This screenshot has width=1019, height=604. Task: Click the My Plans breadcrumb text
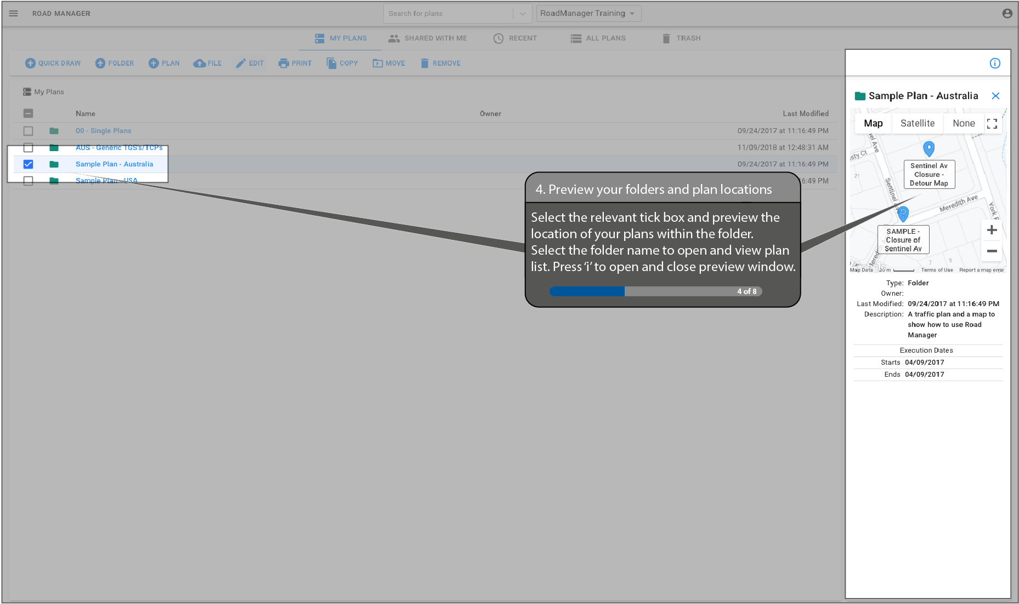click(x=49, y=92)
